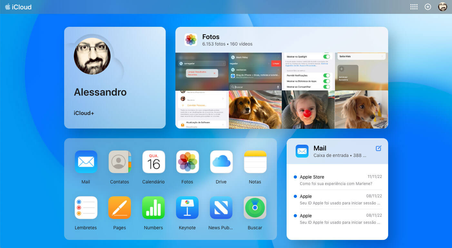452x248 pixels.
Task: Click the 'Como foi sua experiência com Marlene?' preview
Action: (336, 184)
